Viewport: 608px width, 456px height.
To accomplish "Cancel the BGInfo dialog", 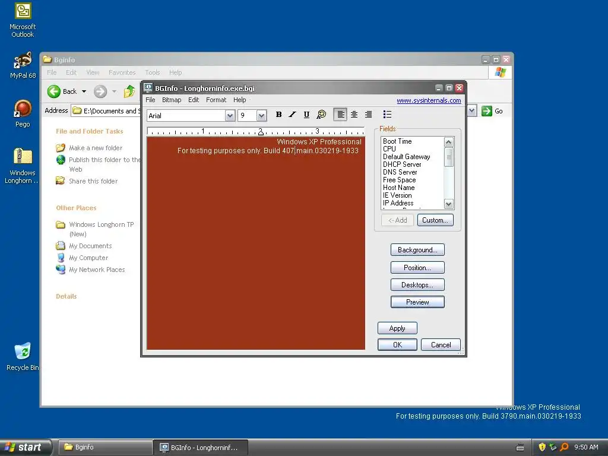I will (441, 345).
